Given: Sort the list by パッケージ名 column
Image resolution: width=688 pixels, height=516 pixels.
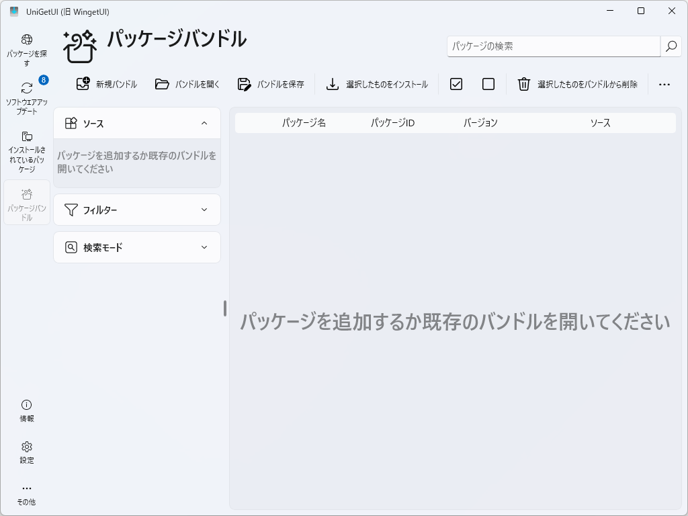Looking at the screenshot, I should [x=304, y=123].
